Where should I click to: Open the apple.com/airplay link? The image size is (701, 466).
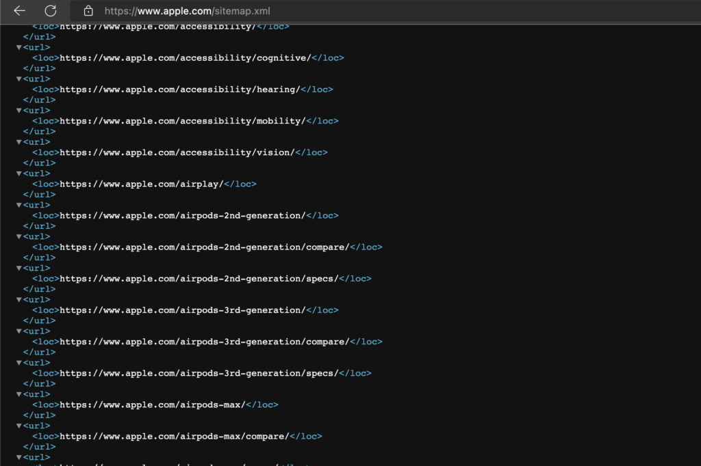pyautogui.click(x=157, y=184)
